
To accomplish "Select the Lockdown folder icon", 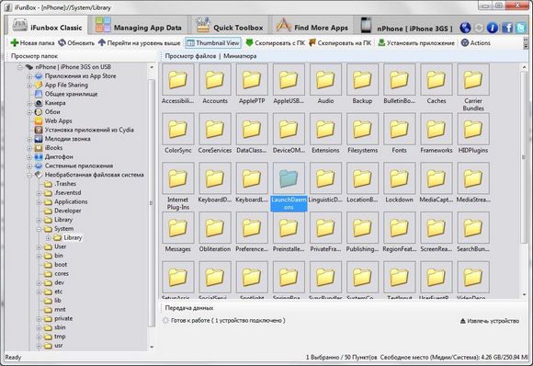I will tap(399, 178).
